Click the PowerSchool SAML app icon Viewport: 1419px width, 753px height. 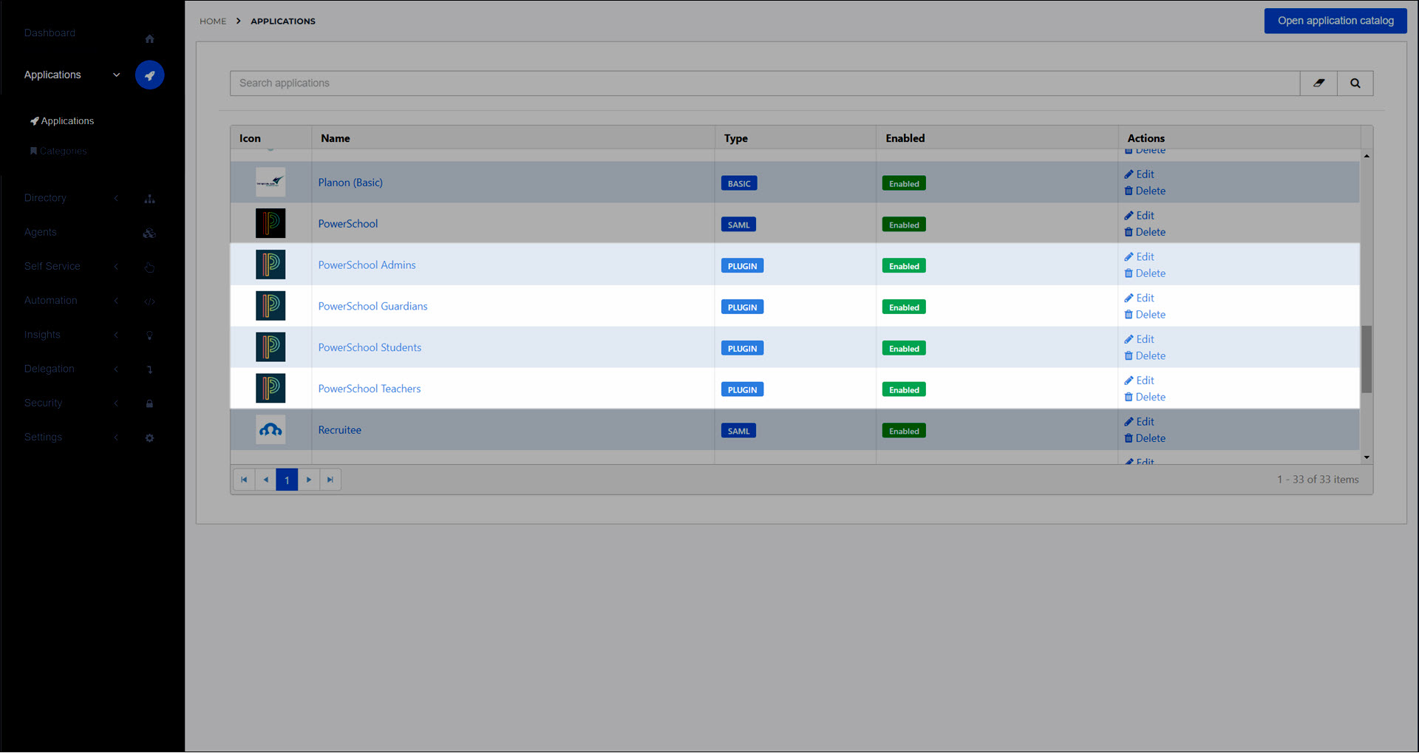(270, 223)
